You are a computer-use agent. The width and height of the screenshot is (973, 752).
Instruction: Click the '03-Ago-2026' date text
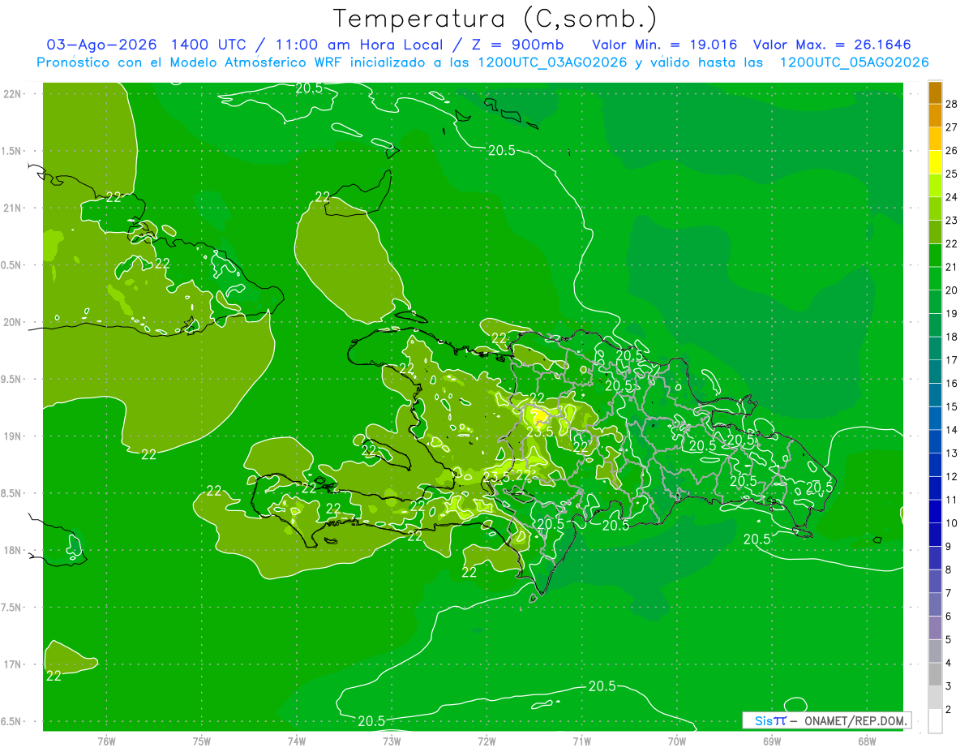(x=100, y=44)
